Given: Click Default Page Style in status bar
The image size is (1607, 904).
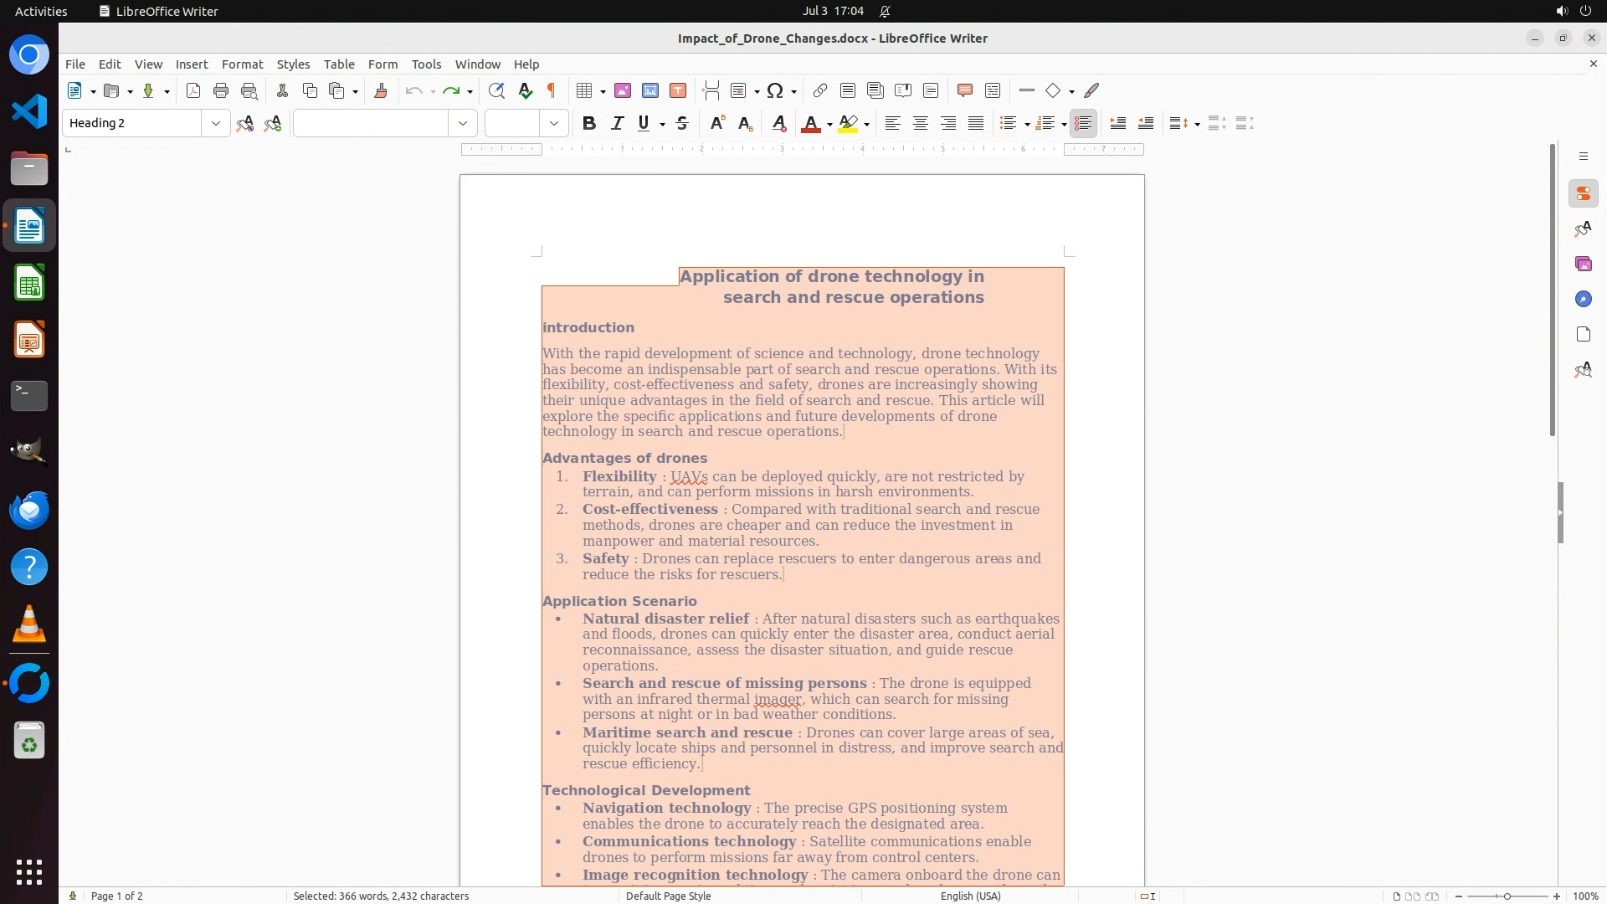Looking at the screenshot, I should 668,896.
